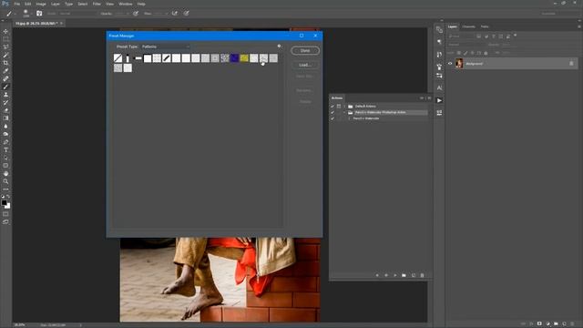Toggle dialog control for Default Actions

[x=339, y=107]
